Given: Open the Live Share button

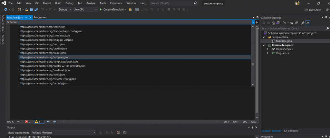Looking at the screenshot, I should (313, 10).
